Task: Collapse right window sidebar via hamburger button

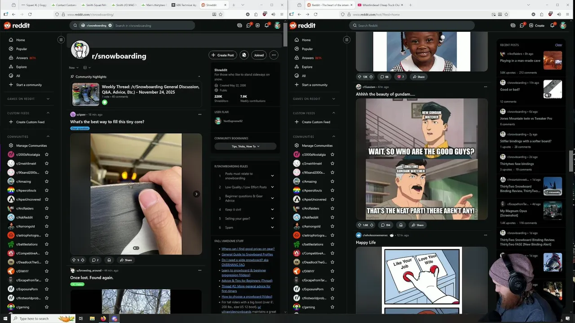Action: pyautogui.click(x=347, y=40)
